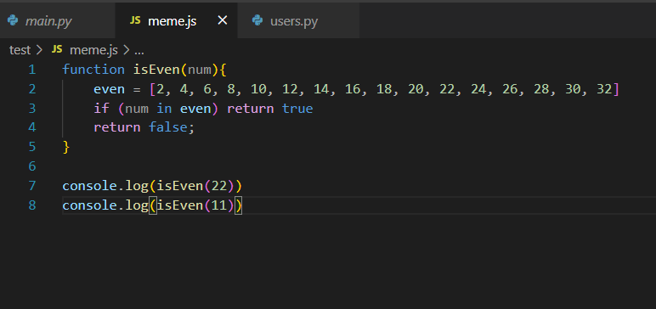Click line number 2 in gutter
Viewport: 656px width, 309px height.
pyautogui.click(x=32, y=89)
